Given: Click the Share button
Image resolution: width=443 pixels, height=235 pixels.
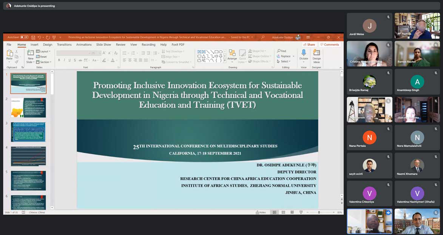Looking at the screenshot, I should (309, 45).
